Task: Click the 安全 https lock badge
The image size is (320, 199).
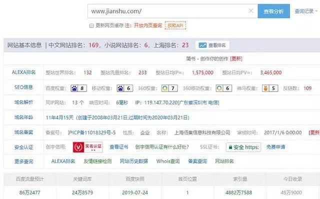Action: (243, 147)
